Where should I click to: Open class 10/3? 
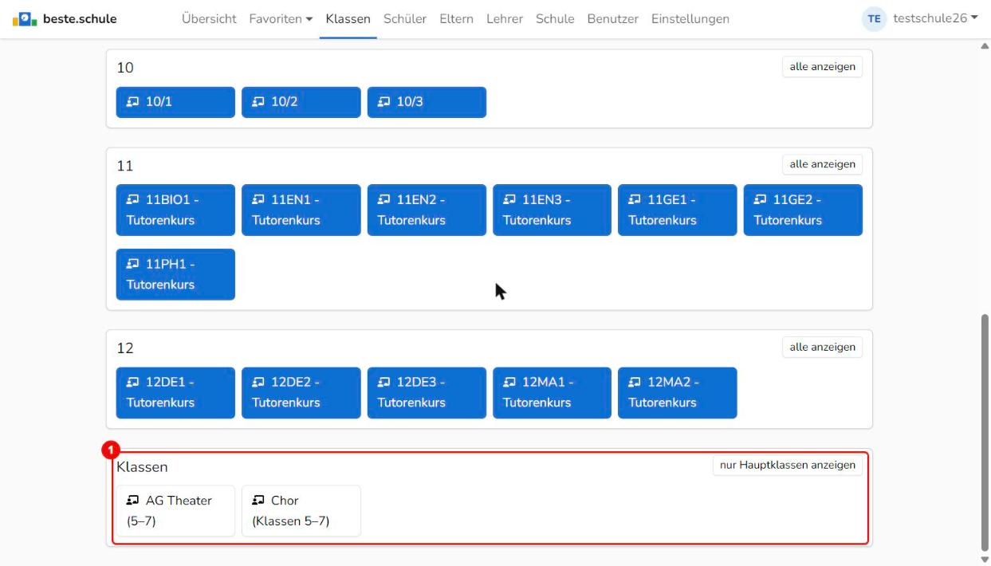(427, 102)
